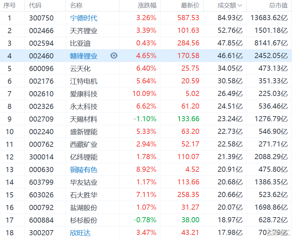
Task: Open the 欣旺达 stock link
Action: coord(80,233)
